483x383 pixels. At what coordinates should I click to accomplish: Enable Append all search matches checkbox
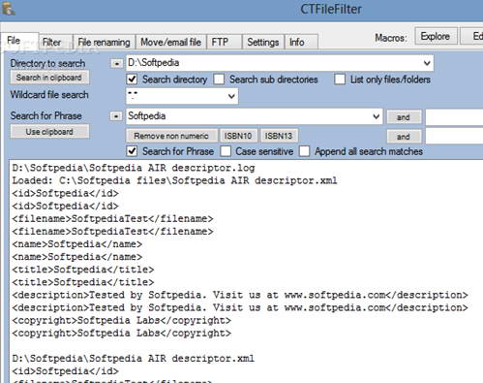304,151
